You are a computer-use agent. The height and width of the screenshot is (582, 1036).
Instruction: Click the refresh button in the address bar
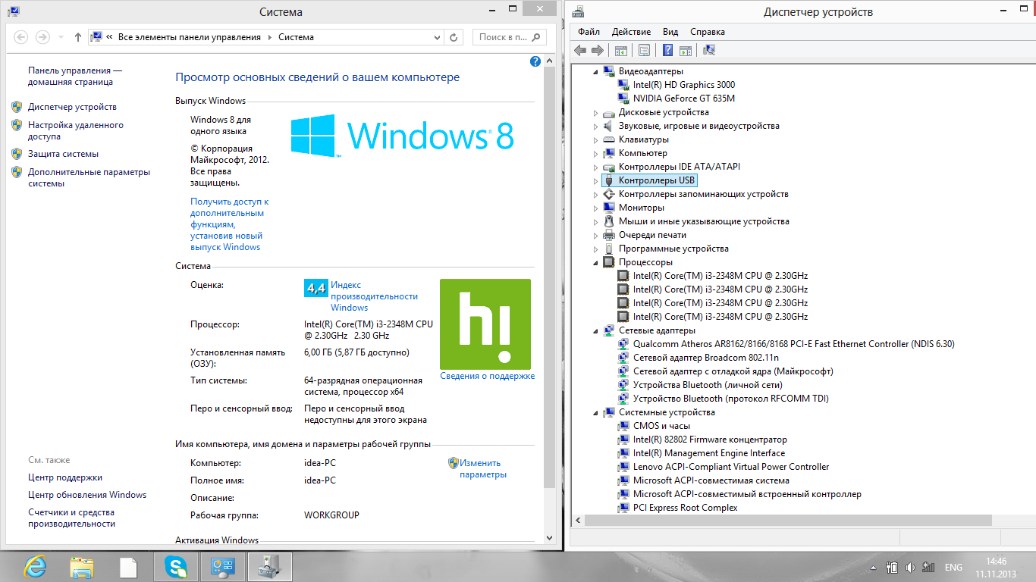click(x=454, y=37)
